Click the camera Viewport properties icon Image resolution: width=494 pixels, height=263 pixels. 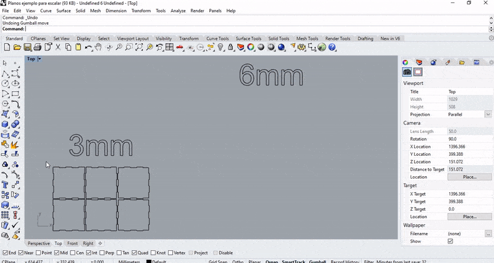point(407,72)
